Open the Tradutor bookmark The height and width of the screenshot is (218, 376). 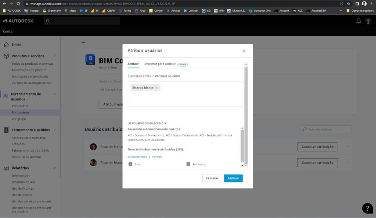tap(32, 11)
